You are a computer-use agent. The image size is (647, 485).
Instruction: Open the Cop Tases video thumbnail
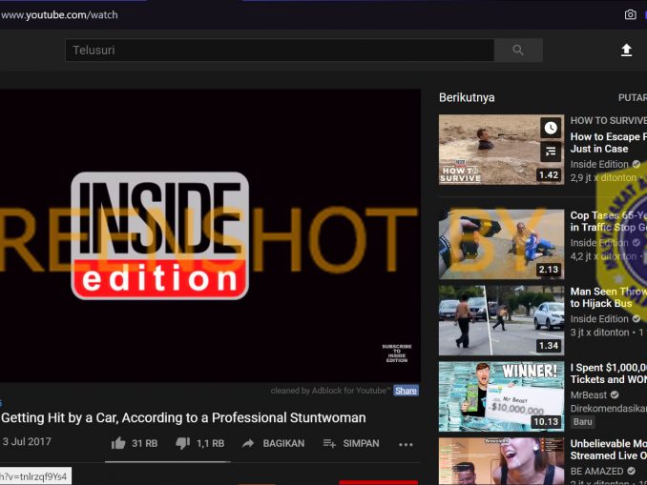coord(501,244)
